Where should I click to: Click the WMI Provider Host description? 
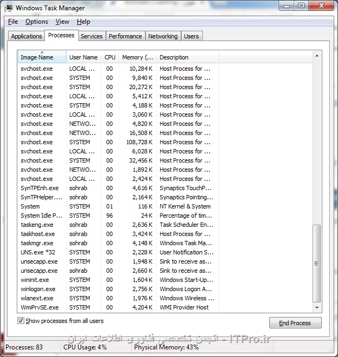pos(184,307)
